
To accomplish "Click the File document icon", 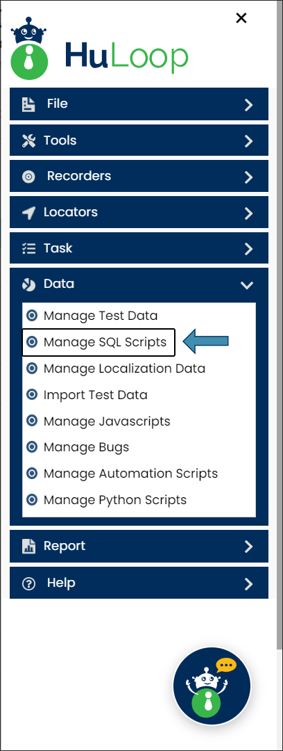I will (28, 104).
